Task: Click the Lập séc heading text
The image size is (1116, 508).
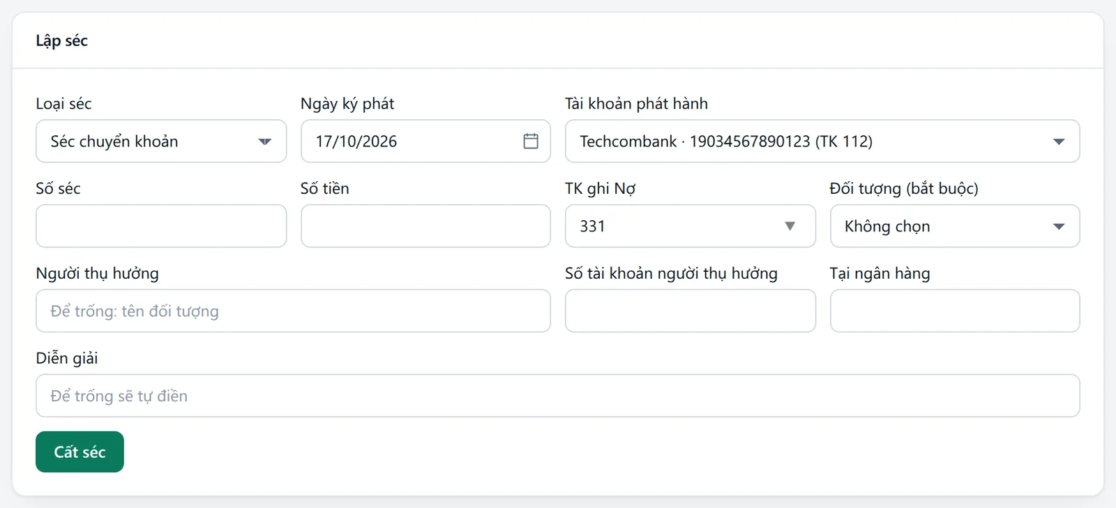Action: (x=61, y=41)
